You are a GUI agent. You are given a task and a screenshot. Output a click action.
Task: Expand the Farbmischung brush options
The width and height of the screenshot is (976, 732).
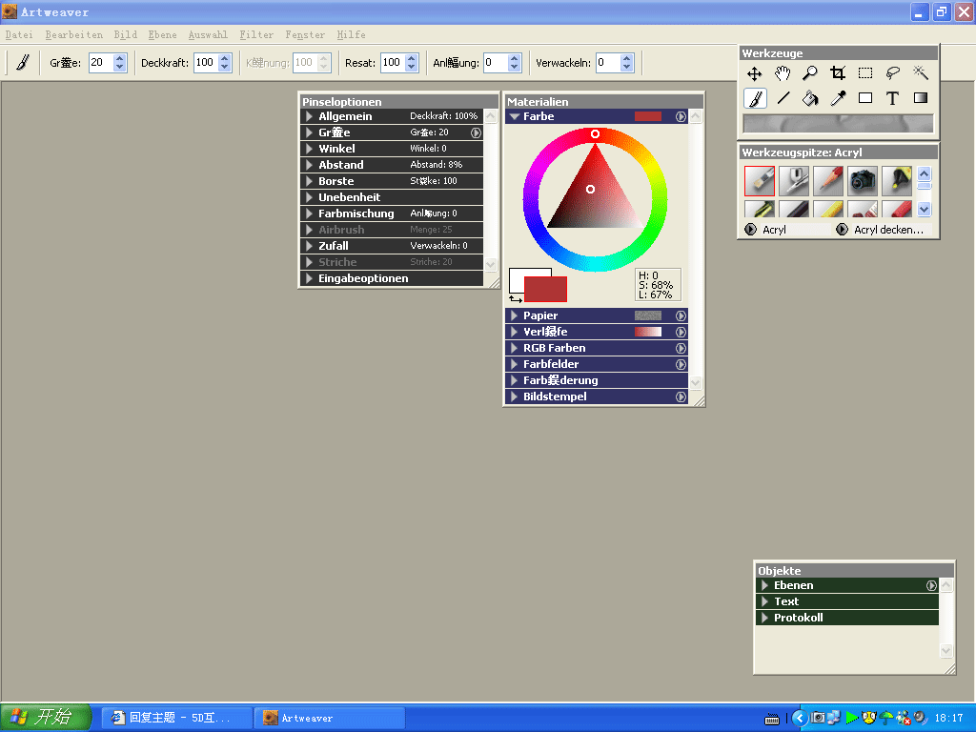pos(309,213)
